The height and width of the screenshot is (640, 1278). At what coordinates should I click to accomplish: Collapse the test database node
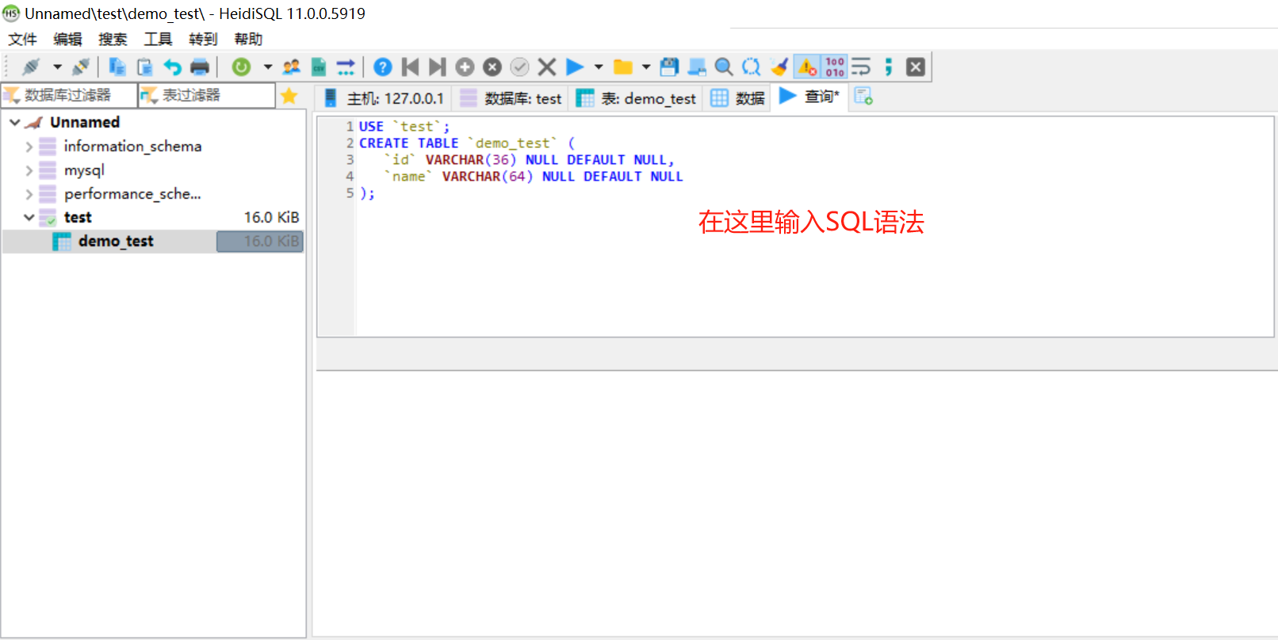29,218
